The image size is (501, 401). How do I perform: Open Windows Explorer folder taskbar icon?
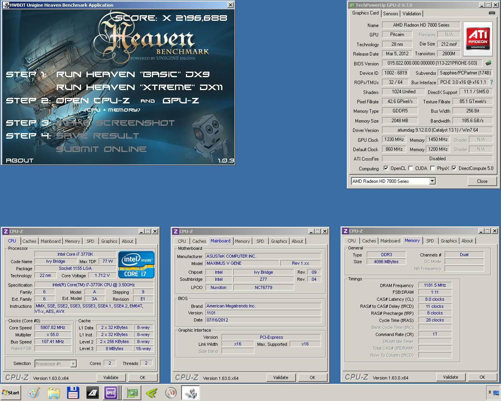pyautogui.click(x=53, y=392)
